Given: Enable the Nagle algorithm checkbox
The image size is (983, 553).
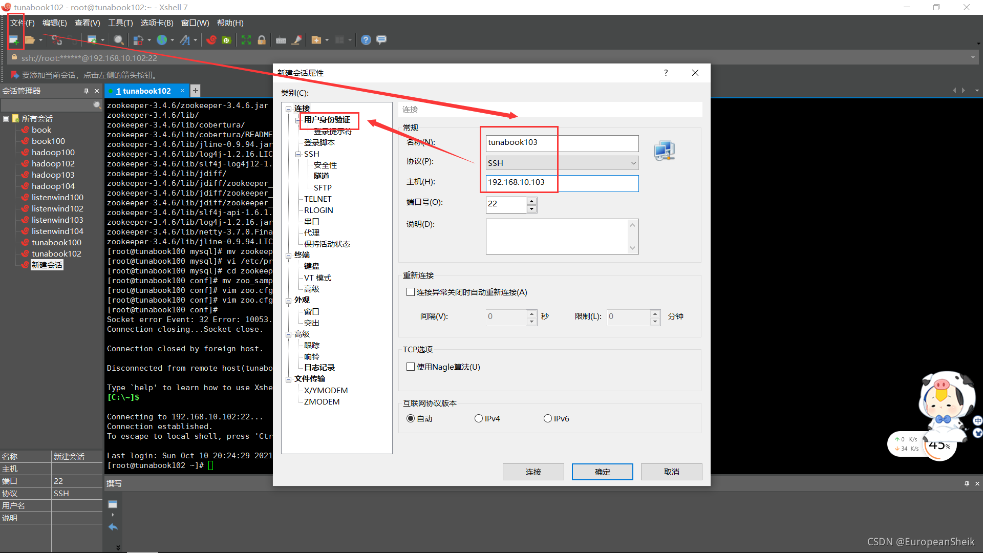Looking at the screenshot, I should [x=410, y=367].
